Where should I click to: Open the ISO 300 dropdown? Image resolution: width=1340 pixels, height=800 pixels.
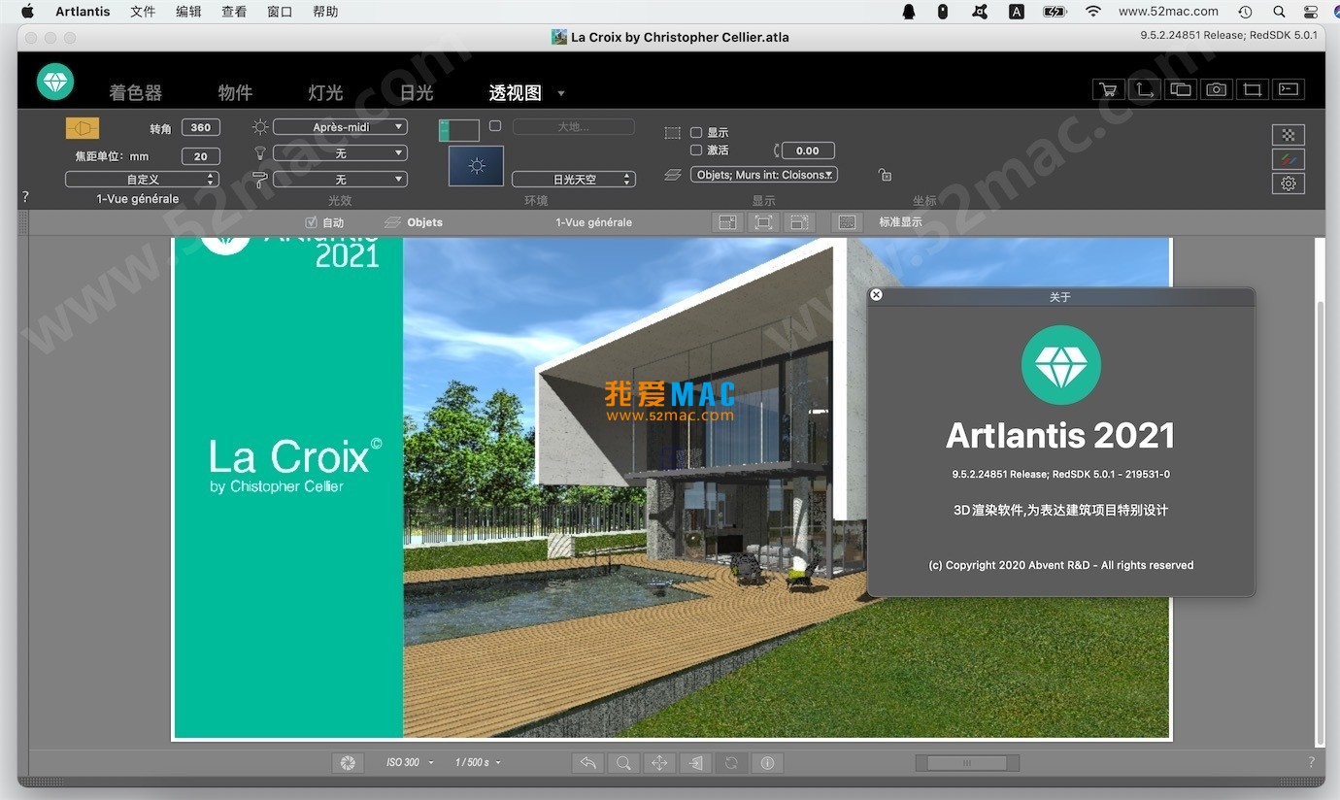click(x=410, y=762)
